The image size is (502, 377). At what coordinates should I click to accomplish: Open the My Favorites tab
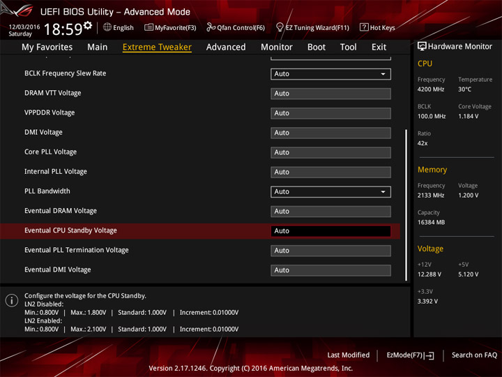(47, 47)
